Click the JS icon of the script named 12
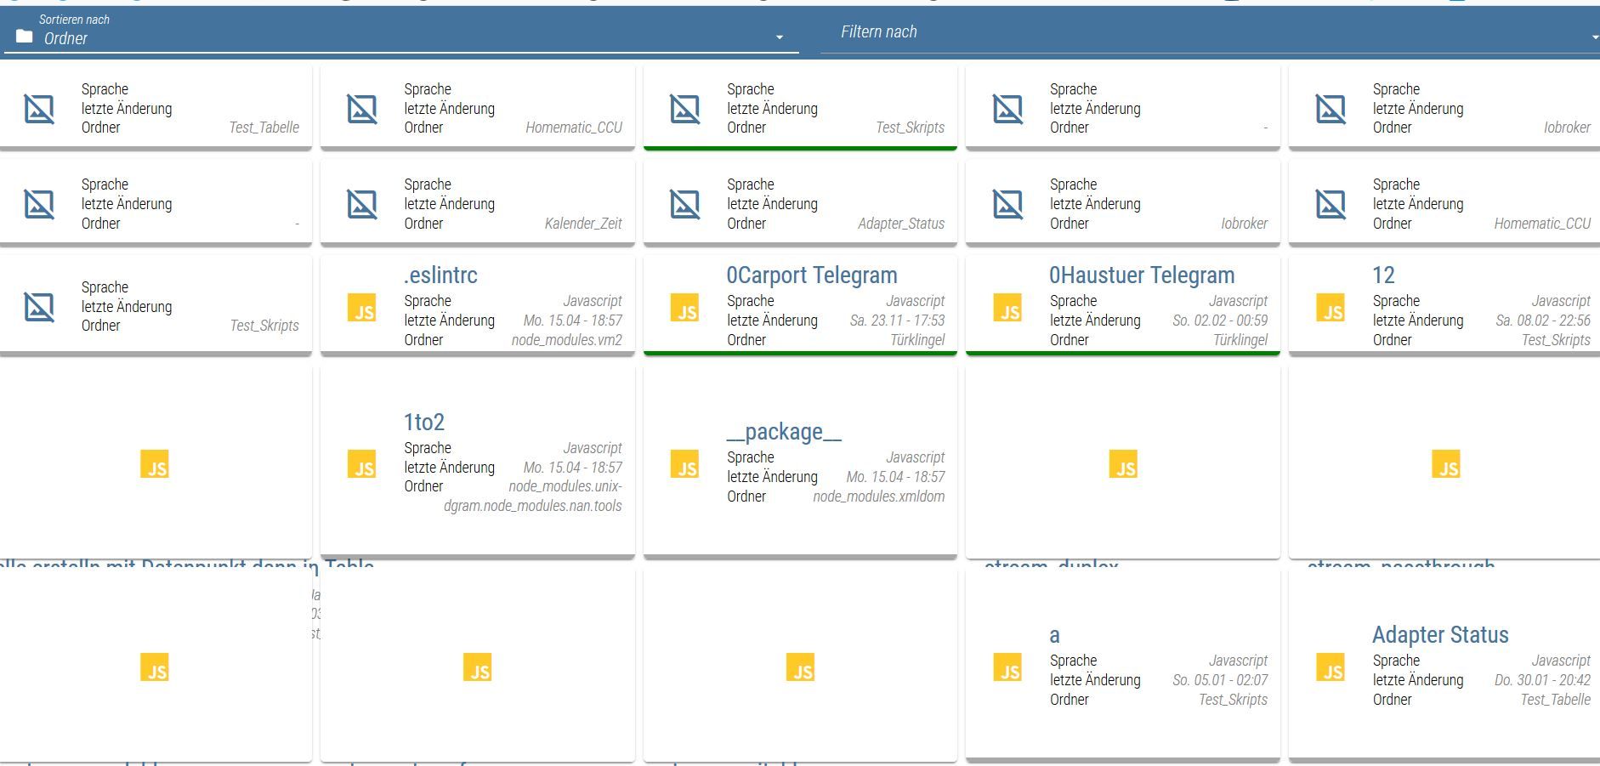Screen dimensions: 1600x766 click(1330, 308)
